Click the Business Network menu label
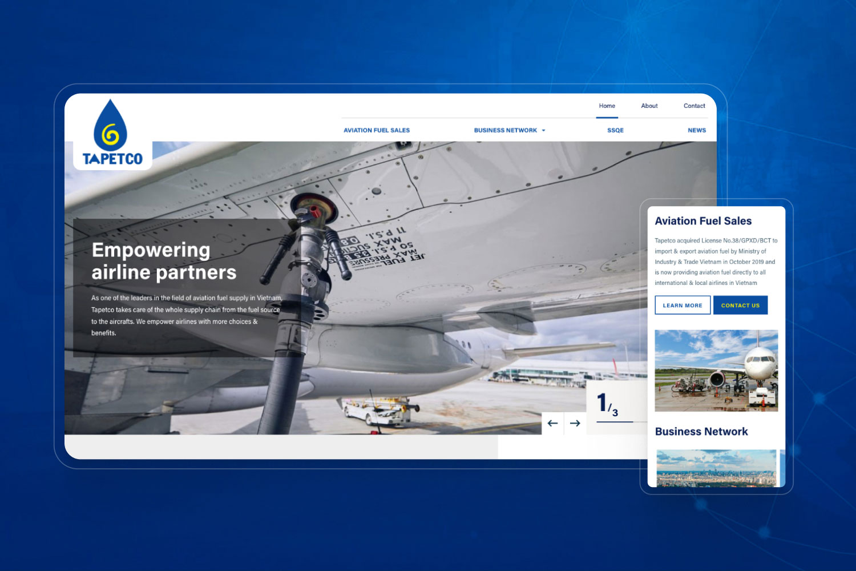 505,130
